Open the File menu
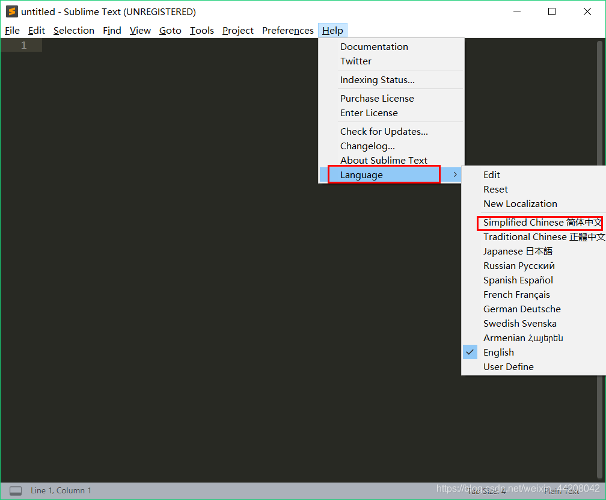The width and height of the screenshot is (606, 500). pyautogui.click(x=12, y=31)
